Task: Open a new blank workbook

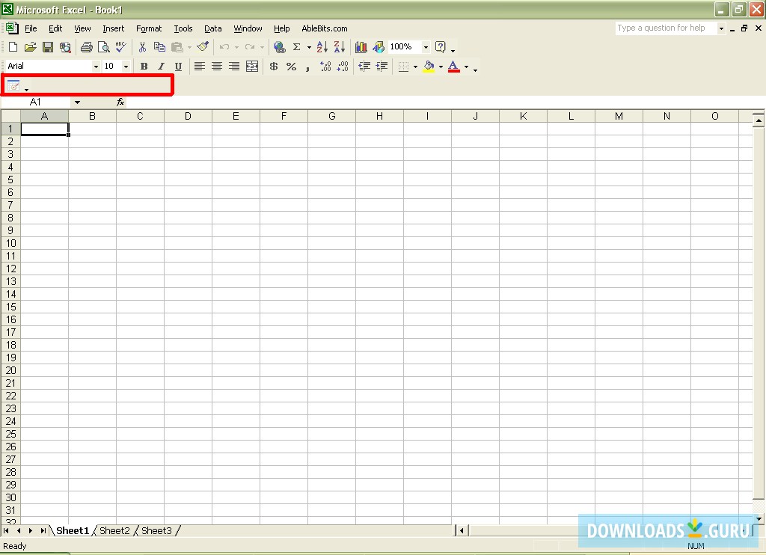Action: (x=13, y=46)
